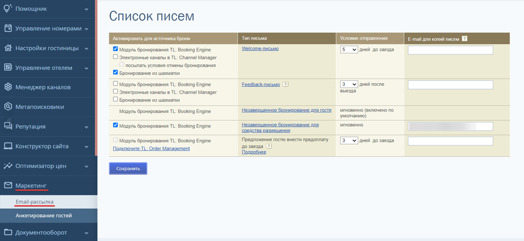The image size is (524, 241).
Task: Open the days dropdown for prepayment offer
Action: pos(349,140)
